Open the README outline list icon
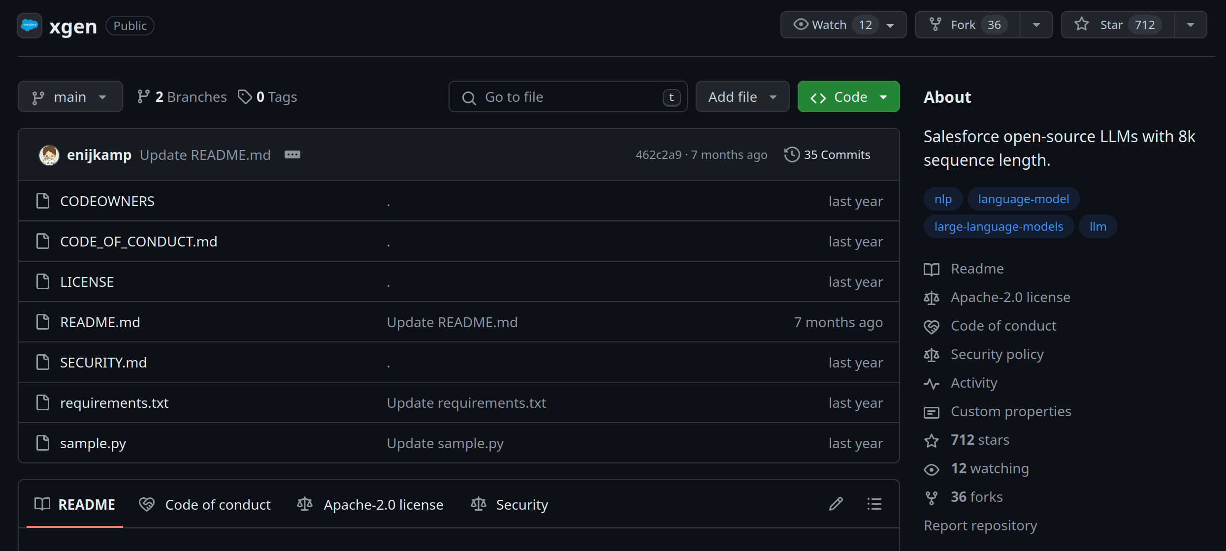The height and width of the screenshot is (551, 1226). point(874,504)
